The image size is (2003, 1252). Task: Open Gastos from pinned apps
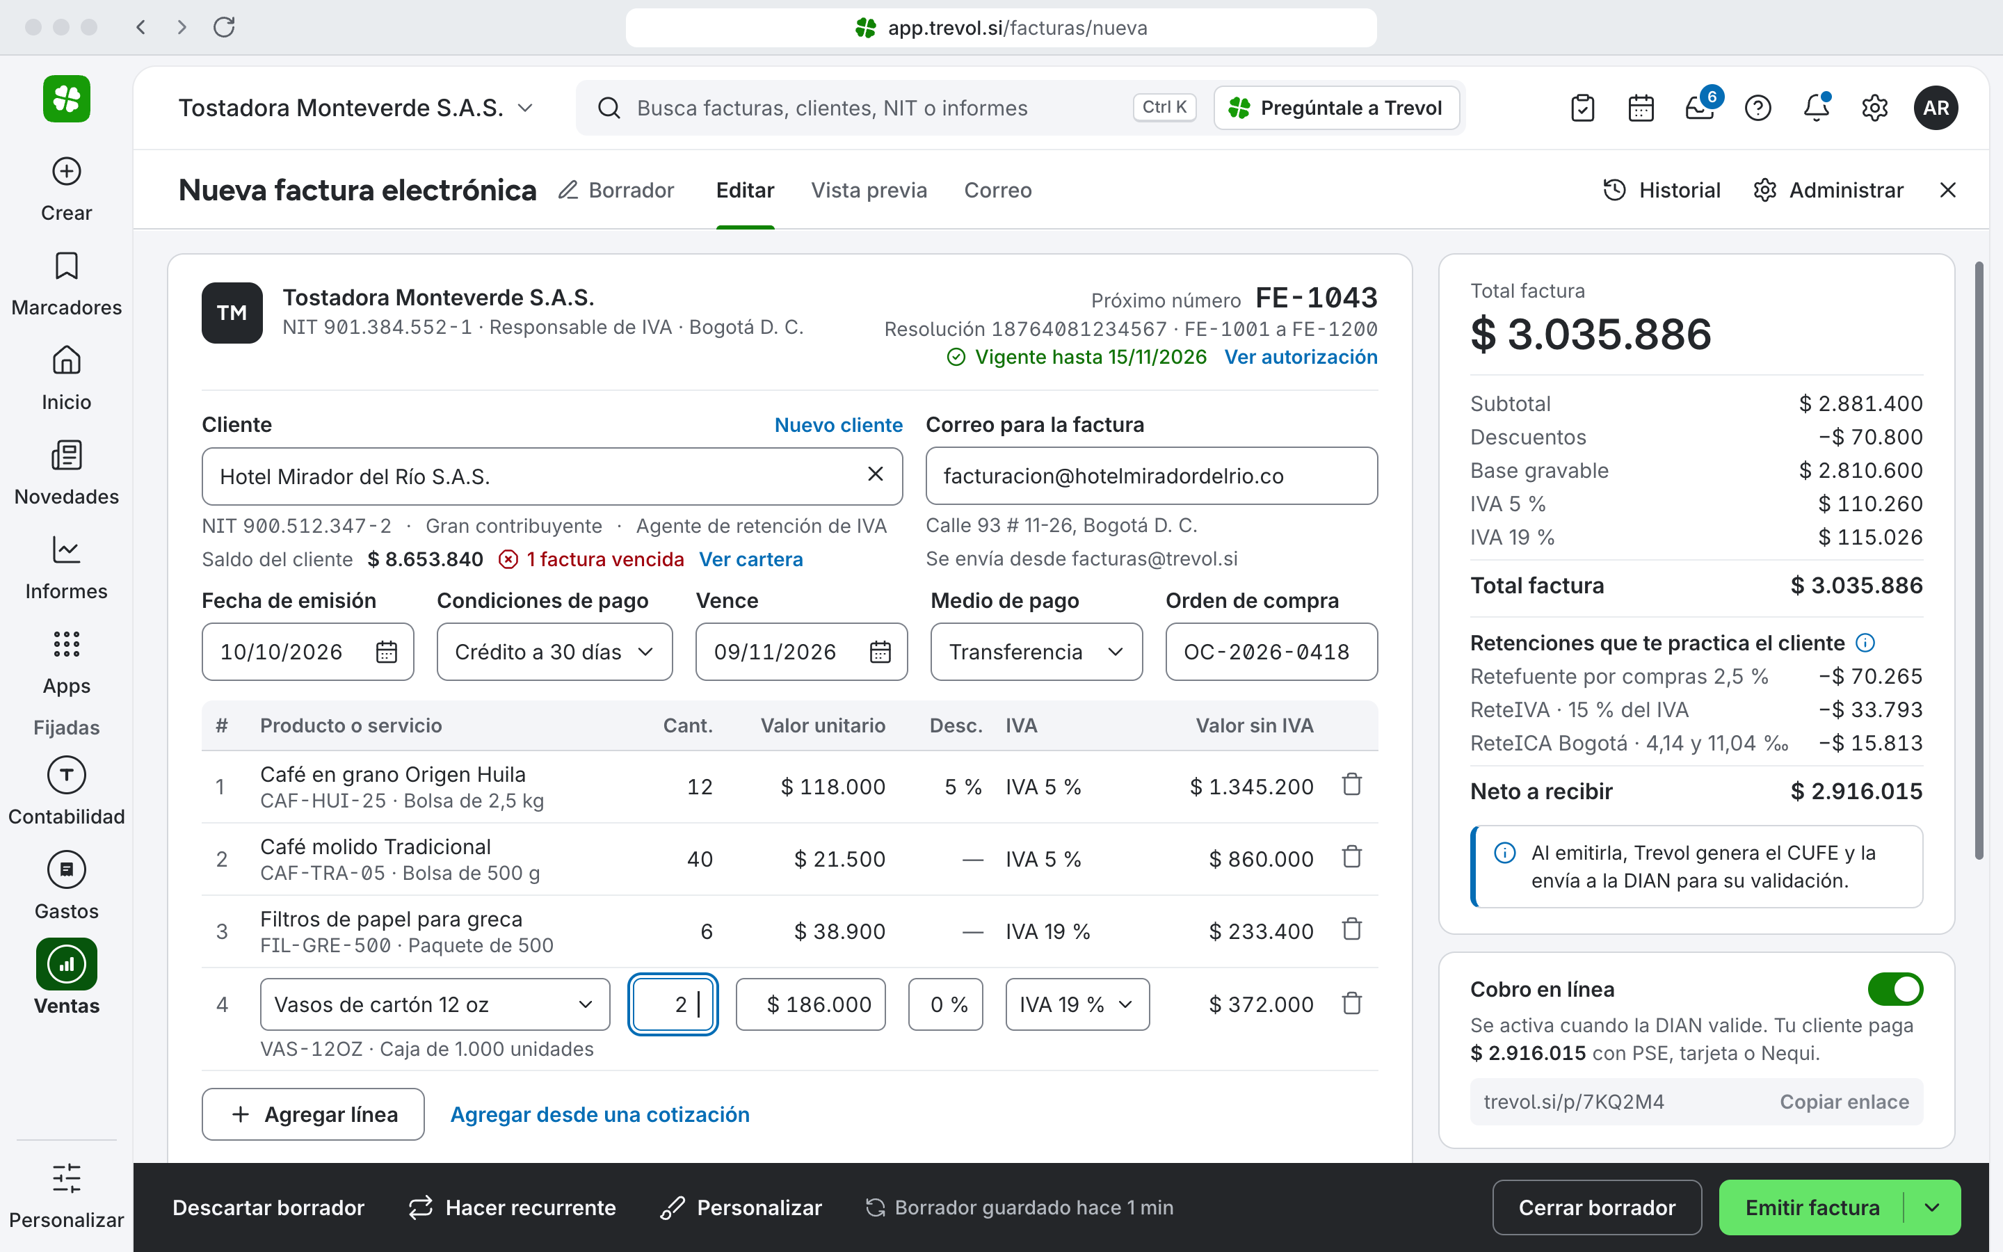pos(66,885)
